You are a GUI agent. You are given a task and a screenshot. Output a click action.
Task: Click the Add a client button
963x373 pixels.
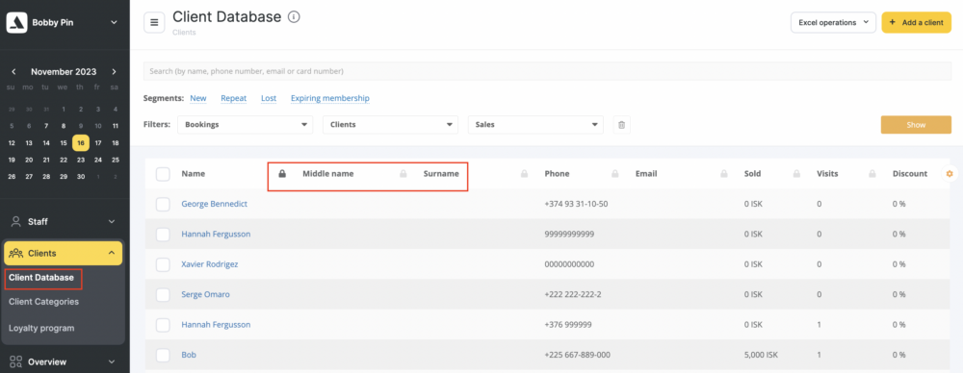[917, 23]
